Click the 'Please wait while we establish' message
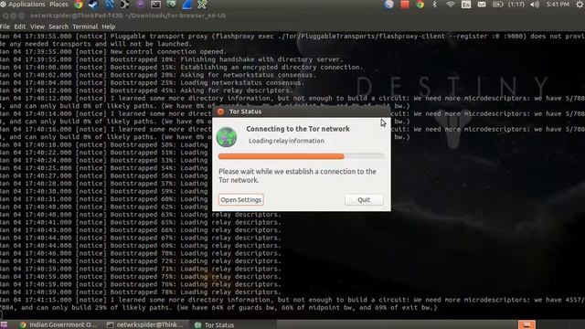Image resolution: width=585 pixels, height=329 pixels. click(297, 175)
